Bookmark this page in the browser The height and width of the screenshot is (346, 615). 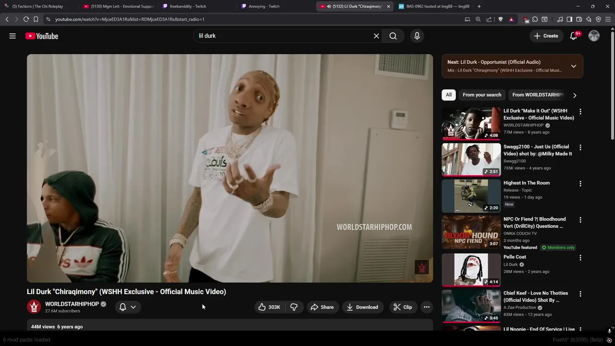36,19
